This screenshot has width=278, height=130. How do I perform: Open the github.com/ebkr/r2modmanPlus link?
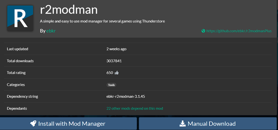coord(239,31)
